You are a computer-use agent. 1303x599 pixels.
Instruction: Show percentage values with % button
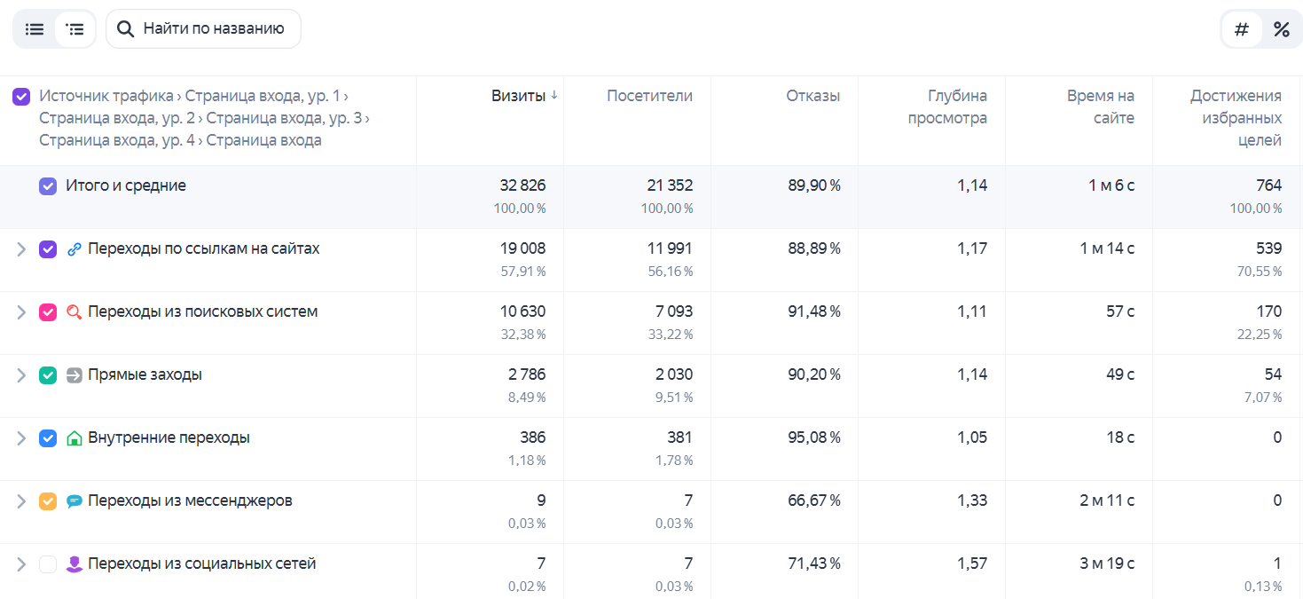coord(1281,29)
